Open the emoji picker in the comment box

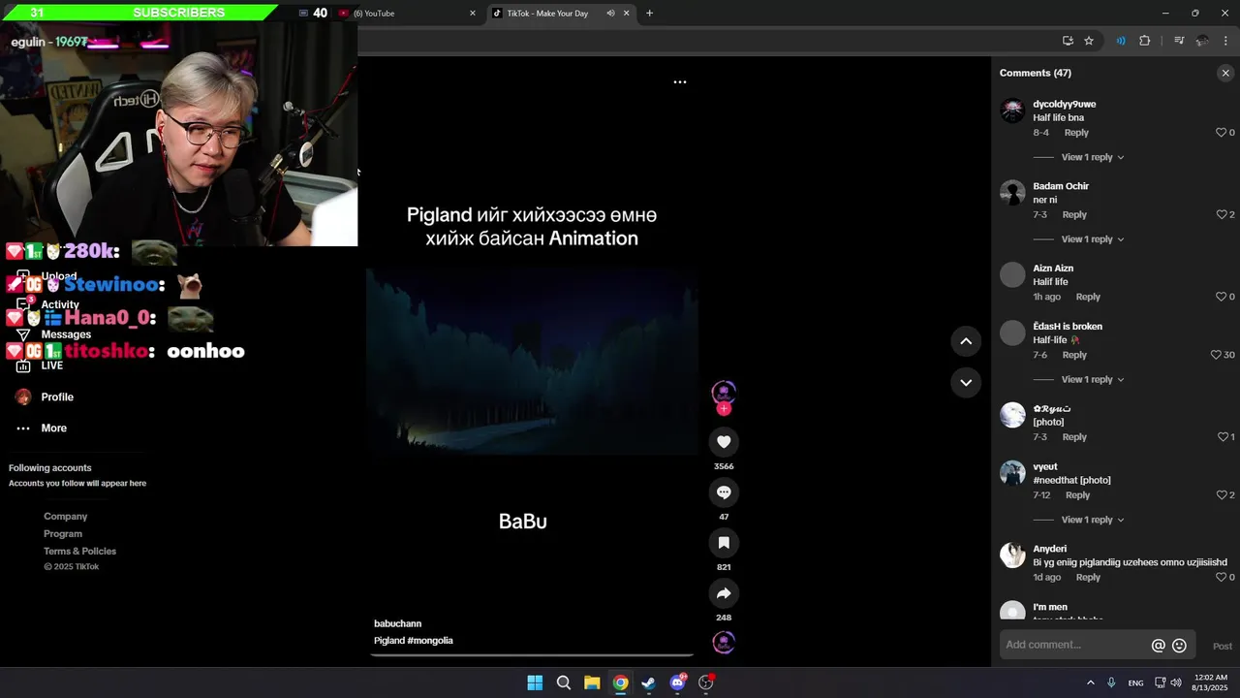[x=1179, y=646]
